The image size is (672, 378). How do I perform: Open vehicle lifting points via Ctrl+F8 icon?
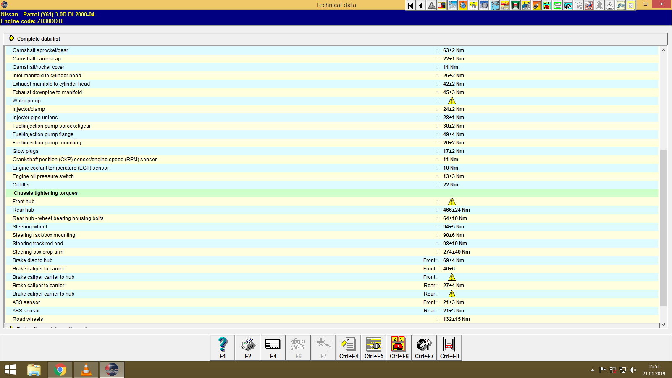point(449,346)
